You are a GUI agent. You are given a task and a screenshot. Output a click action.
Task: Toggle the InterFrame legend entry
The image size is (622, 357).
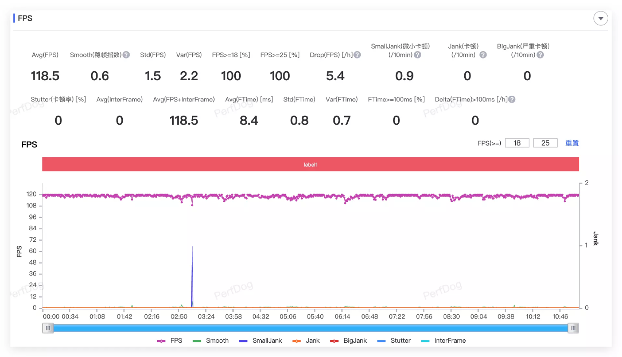point(443,341)
